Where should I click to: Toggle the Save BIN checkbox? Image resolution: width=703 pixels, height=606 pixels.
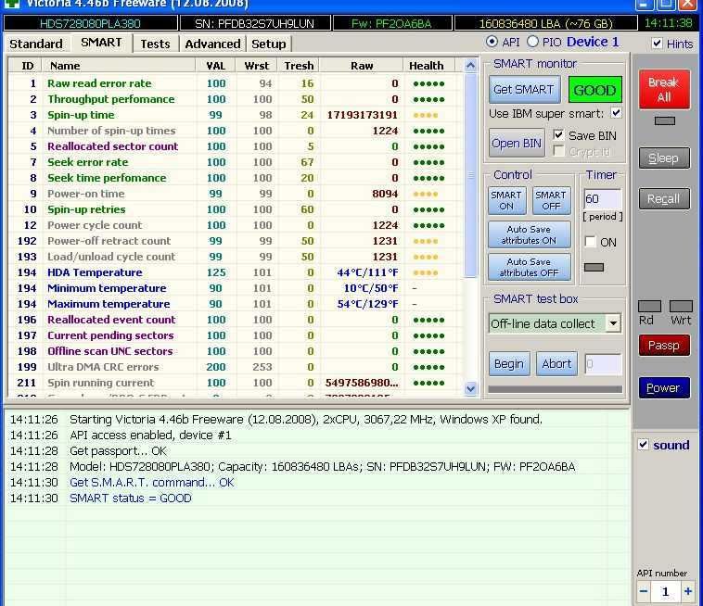[x=558, y=134]
